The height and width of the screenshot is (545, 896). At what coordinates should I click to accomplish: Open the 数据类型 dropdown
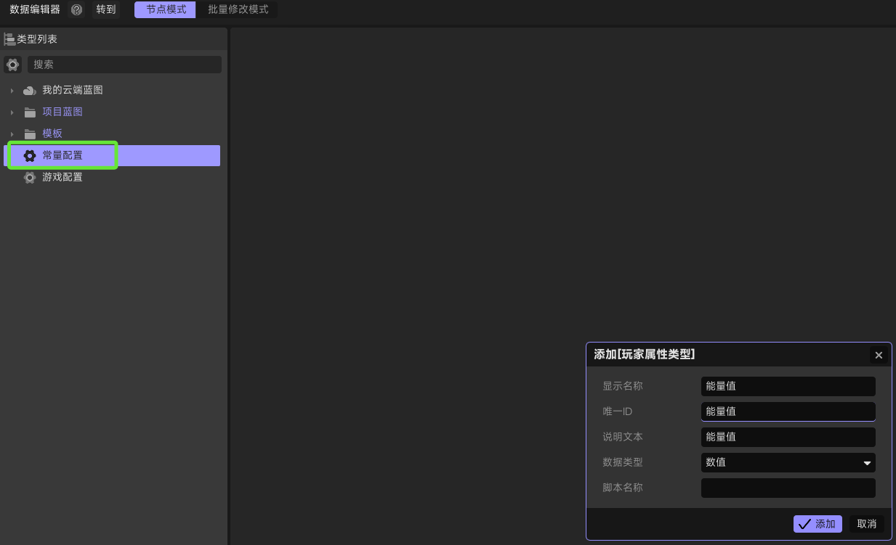(788, 462)
